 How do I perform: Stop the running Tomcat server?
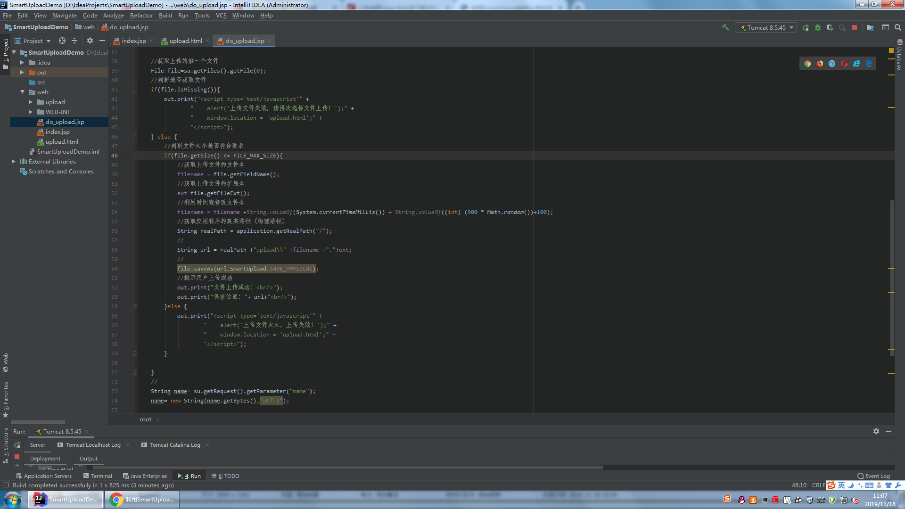coord(855,27)
